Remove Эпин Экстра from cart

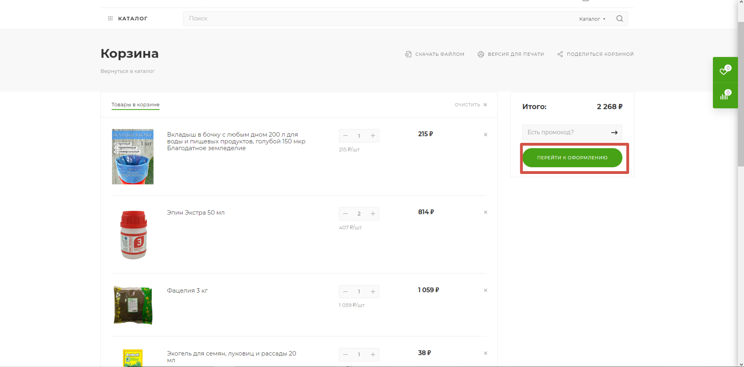click(485, 212)
